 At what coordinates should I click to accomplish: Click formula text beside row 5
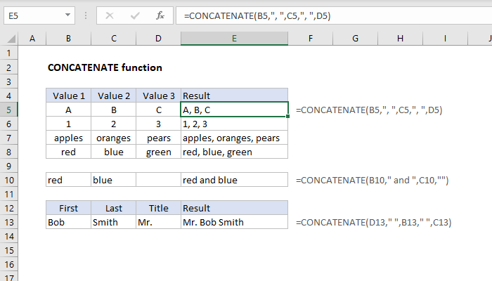pos(369,110)
